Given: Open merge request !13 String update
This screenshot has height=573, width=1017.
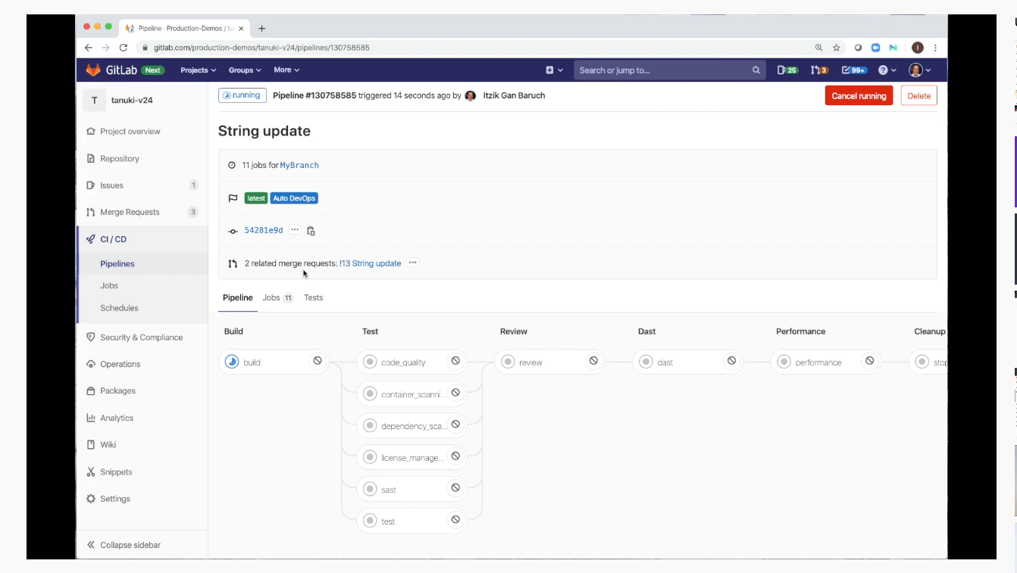Looking at the screenshot, I should [x=370, y=263].
